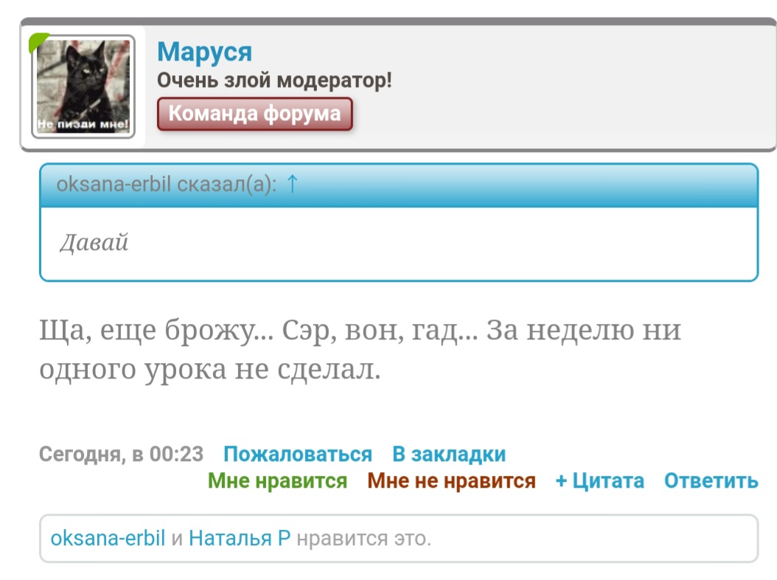Add the post to + Цитата multi-quote
Screen dimensions: 777x580
[x=599, y=480]
